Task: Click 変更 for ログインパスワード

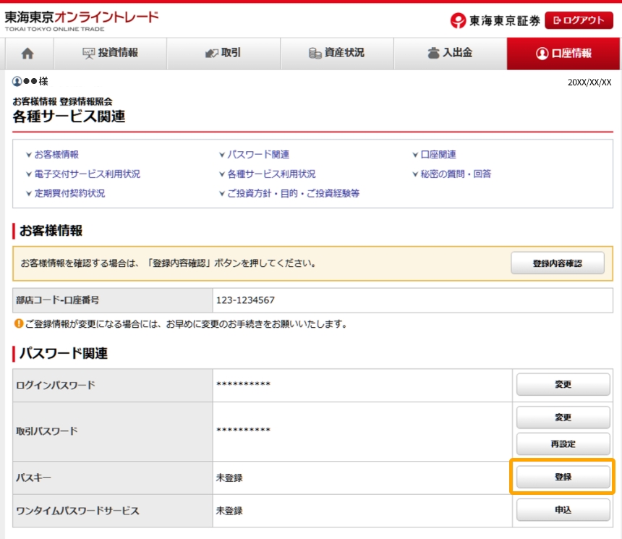Action: pos(563,385)
